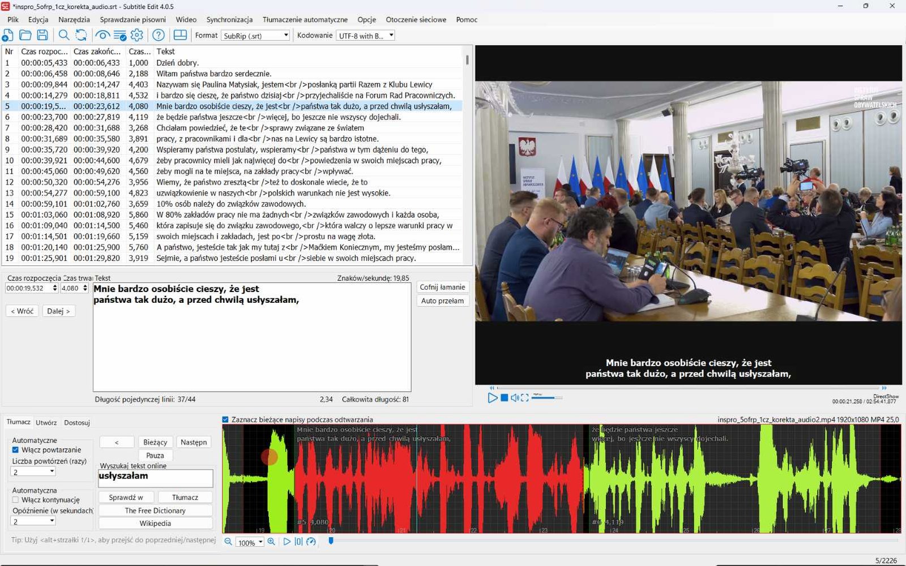Expand the Format SubRip dropdown
Screen dimensions: 906x566
click(256, 36)
